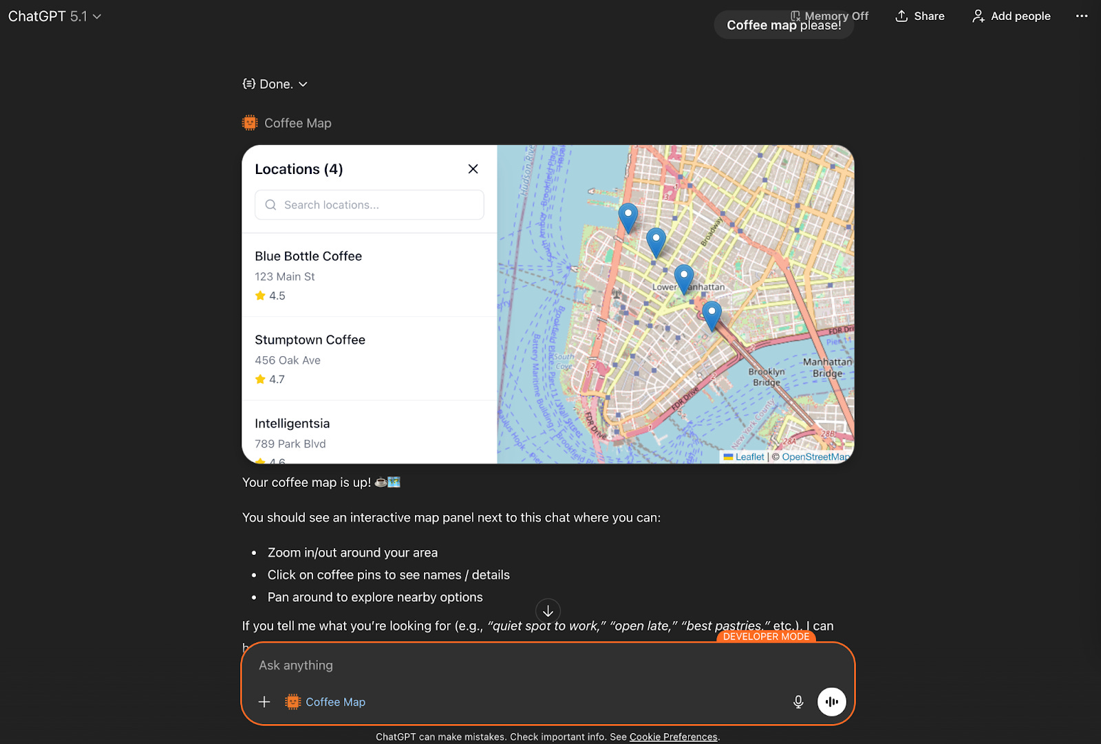Image resolution: width=1101 pixels, height=744 pixels.
Task: Click the Brooklyn Bridge label on the map
Action: pyautogui.click(x=767, y=377)
